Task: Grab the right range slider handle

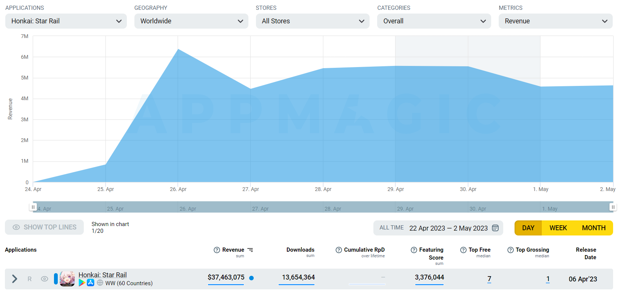Action: click(613, 207)
